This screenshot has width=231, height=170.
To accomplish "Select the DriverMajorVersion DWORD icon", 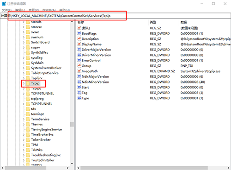I will [x=79, y=50].
